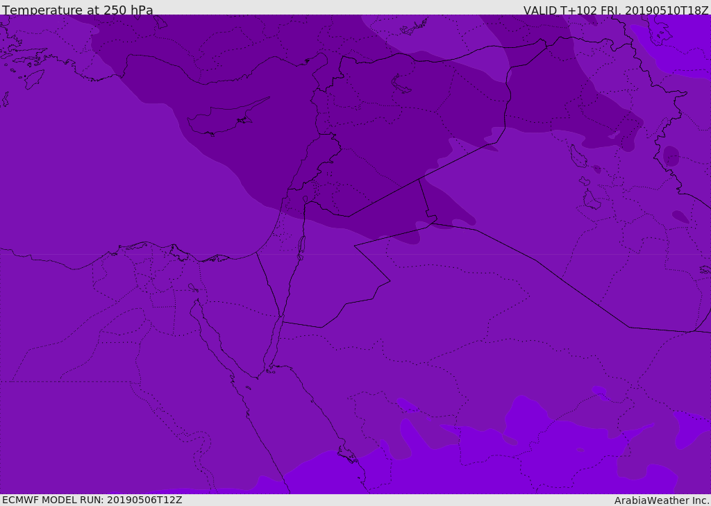The height and width of the screenshot is (506, 711).
Task: Click the small dark oval patch over western Iran
Action: (671, 155)
